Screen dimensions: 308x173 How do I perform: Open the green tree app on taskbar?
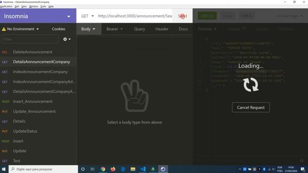(153, 169)
